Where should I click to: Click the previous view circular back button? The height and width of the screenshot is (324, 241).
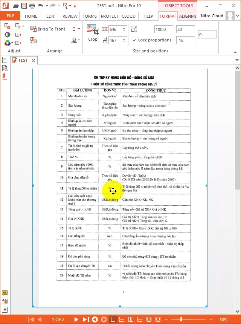[95, 319]
